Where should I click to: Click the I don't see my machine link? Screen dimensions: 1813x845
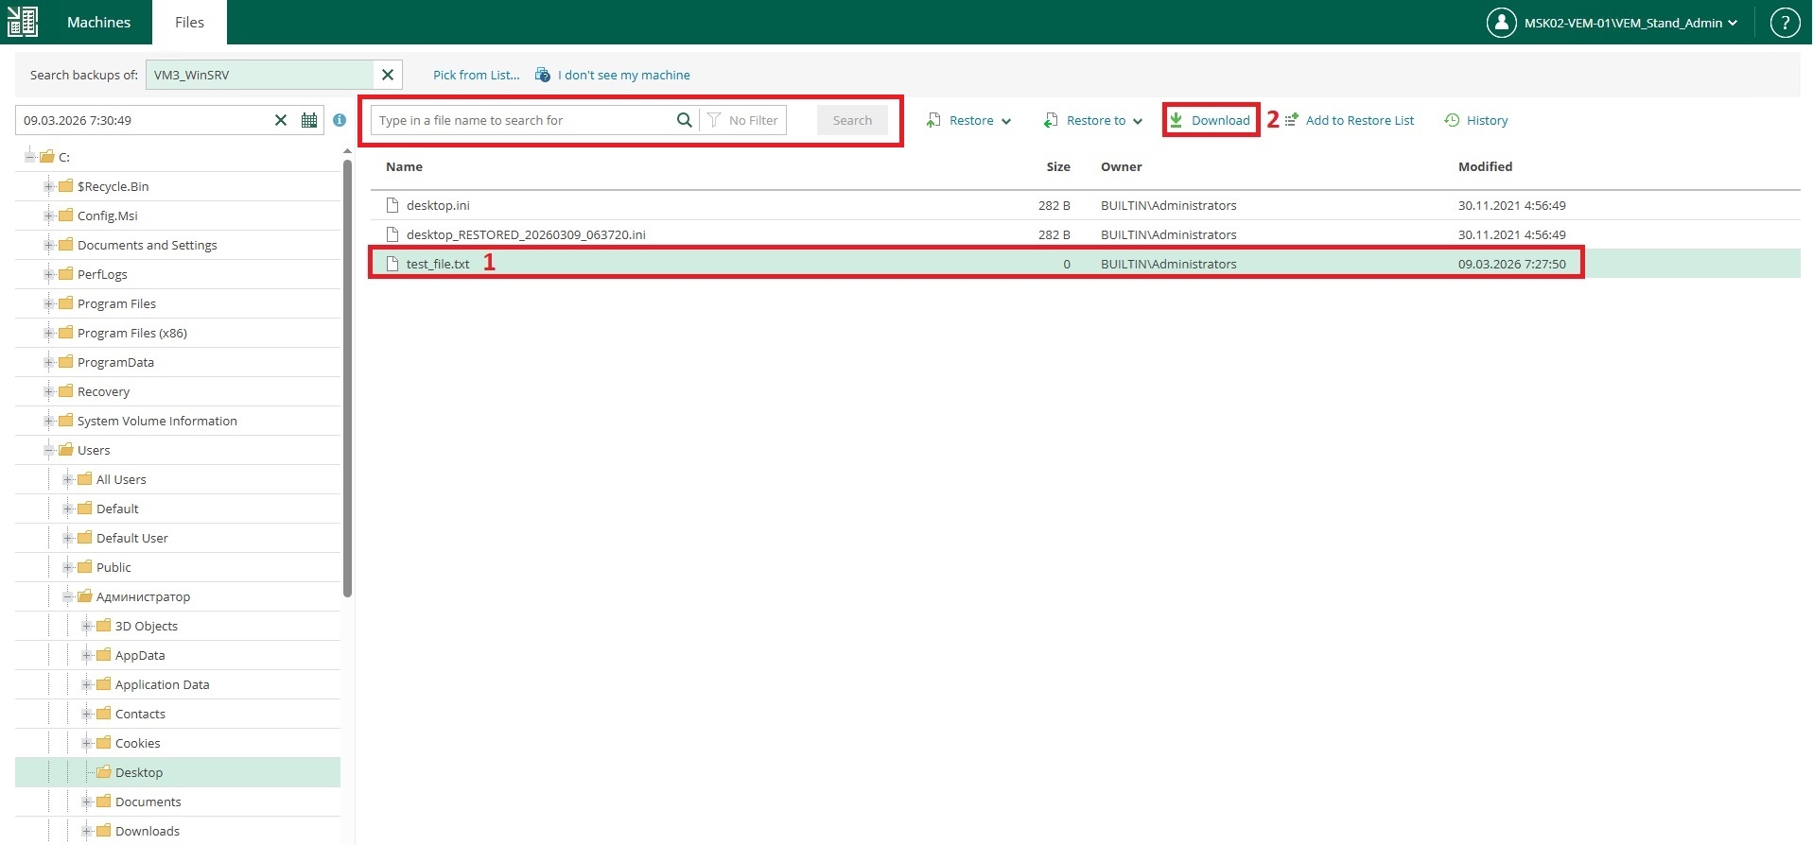coord(624,75)
